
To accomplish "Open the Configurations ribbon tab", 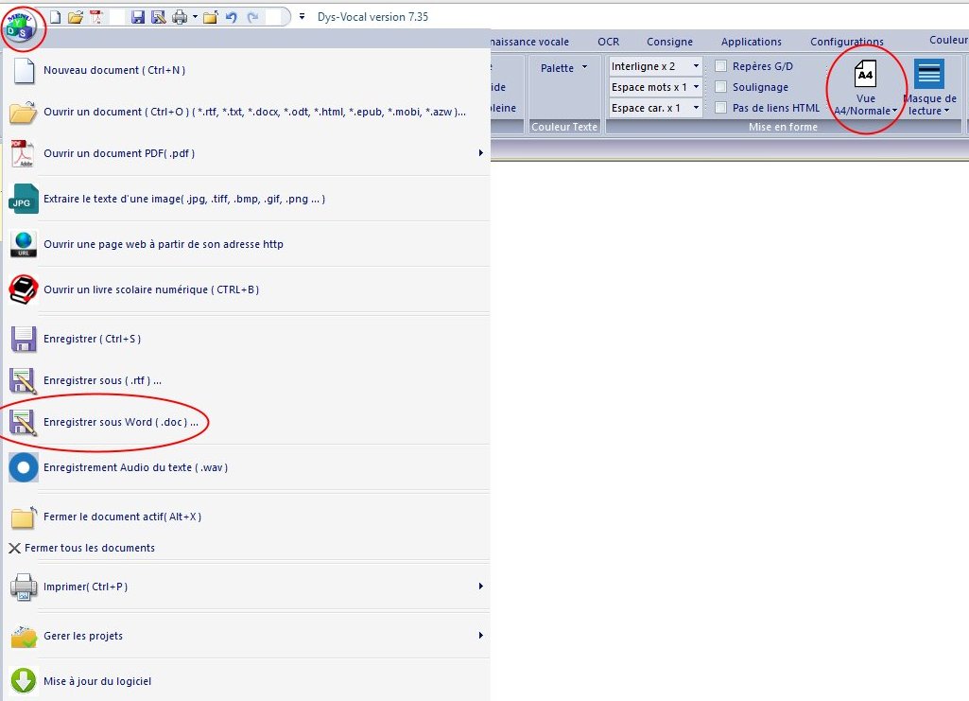I will point(846,42).
